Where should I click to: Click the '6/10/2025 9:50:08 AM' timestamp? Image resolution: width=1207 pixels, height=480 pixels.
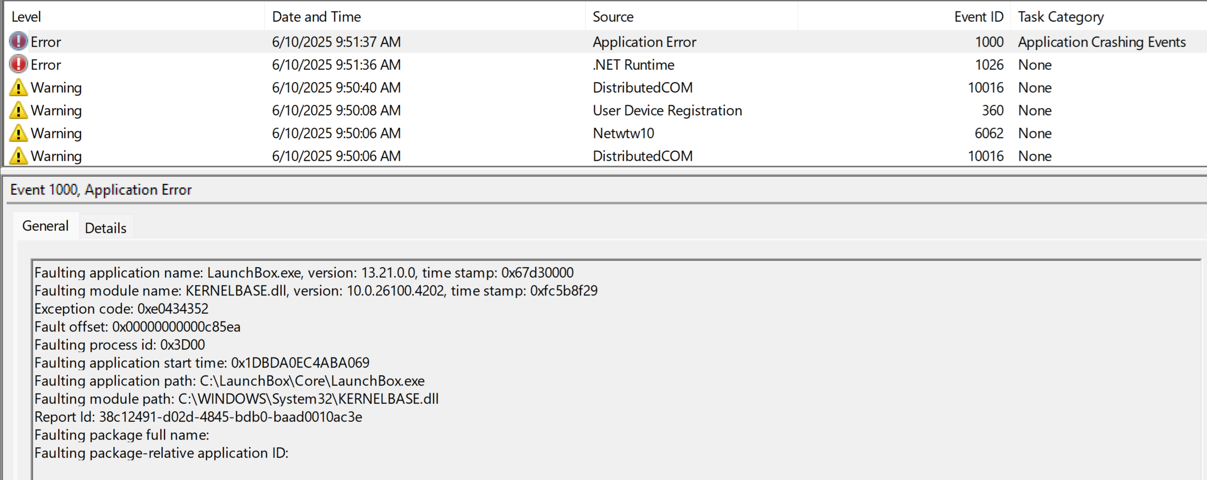pos(336,111)
